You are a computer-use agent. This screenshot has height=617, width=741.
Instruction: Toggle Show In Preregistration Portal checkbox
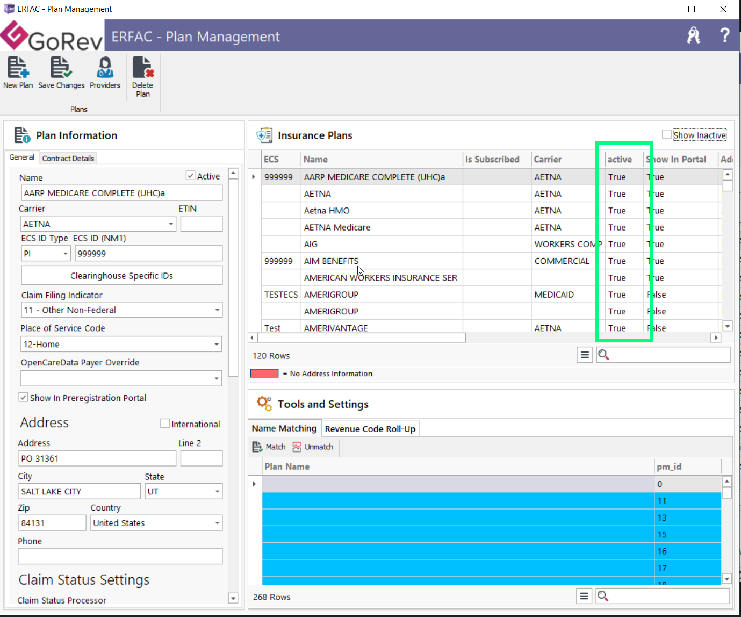click(23, 397)
